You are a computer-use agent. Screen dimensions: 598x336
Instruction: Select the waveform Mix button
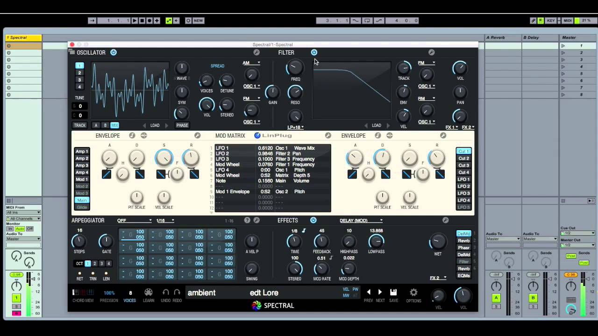[x=114, y=126]
